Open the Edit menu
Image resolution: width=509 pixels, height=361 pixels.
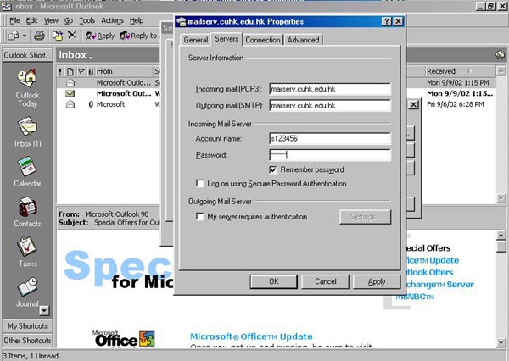pos(31,20)
